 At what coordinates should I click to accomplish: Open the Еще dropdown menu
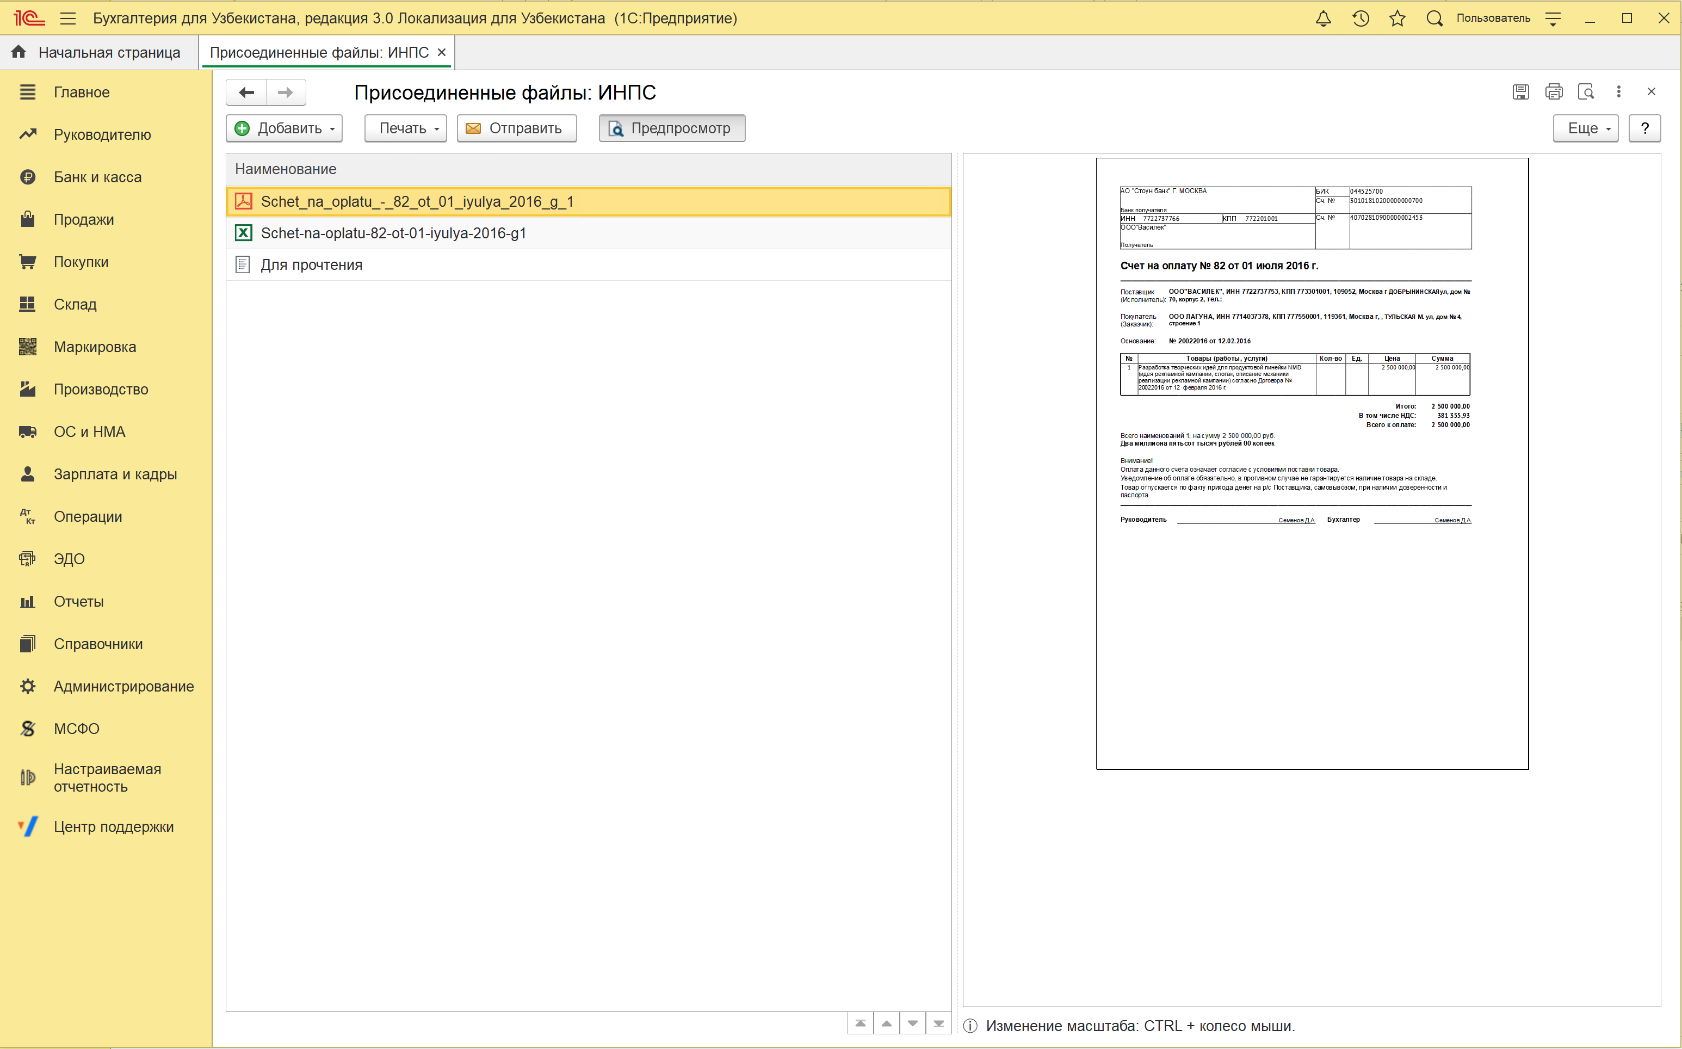point(1586,128)
